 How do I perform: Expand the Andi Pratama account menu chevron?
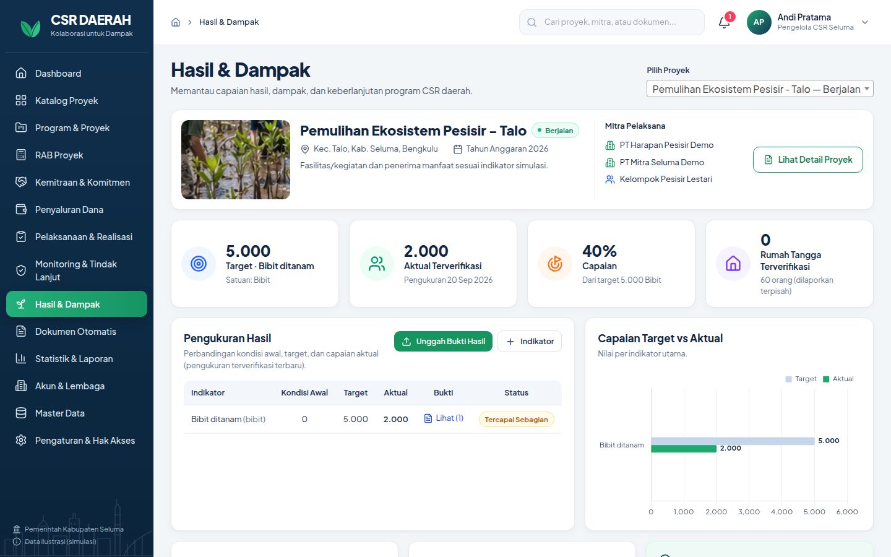tap(865, 22)
